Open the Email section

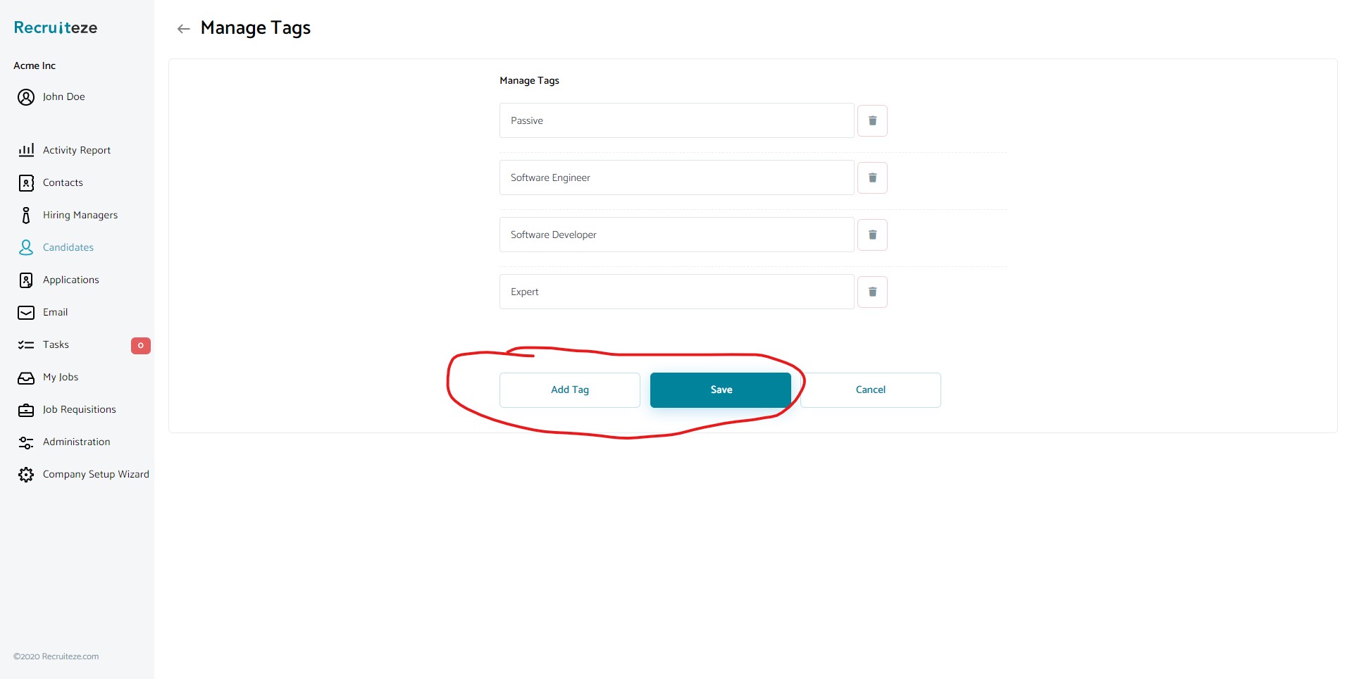[x=55, y=312]
